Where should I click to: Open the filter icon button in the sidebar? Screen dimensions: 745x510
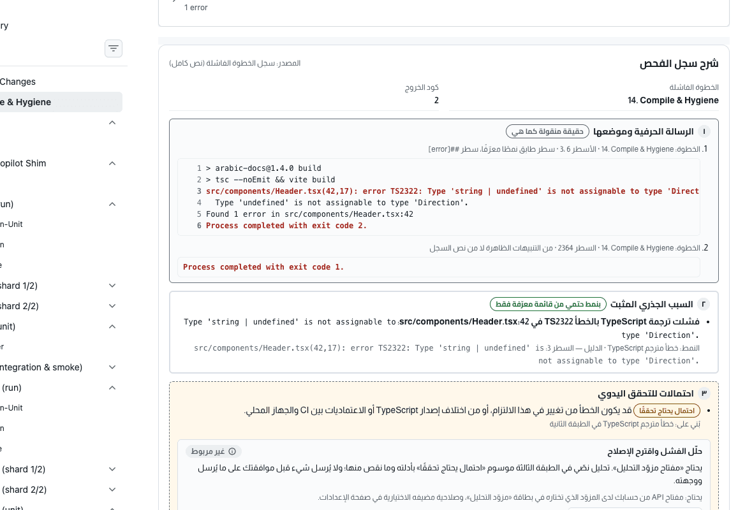114,48
